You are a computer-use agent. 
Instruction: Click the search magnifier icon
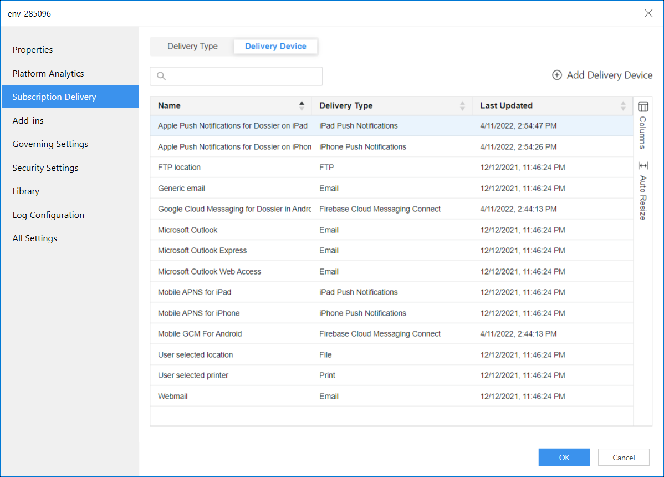tap(161, 77)
